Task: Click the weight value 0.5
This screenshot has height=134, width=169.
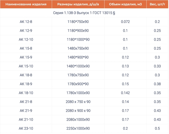Action: (x=158, y=128)
